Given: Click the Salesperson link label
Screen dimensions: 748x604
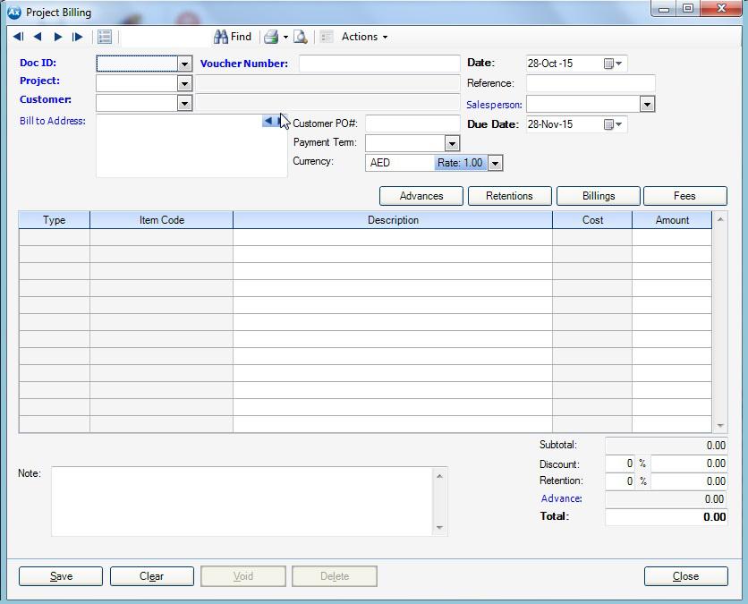Looking at the screenshot, I should pyautogui.click(x=494, y=105).
